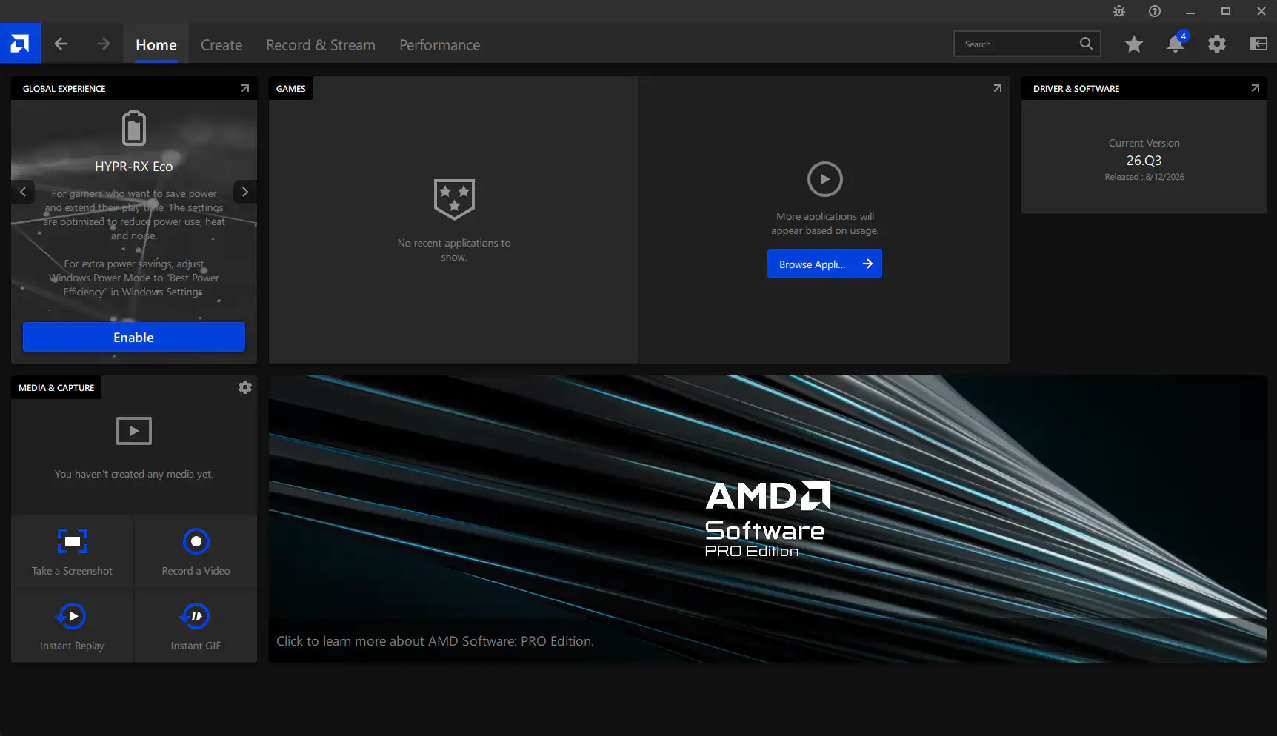Viewport: 1277px width, 736px height.
Task: Open the Record & Stream tab
Action: coord(321,44)
